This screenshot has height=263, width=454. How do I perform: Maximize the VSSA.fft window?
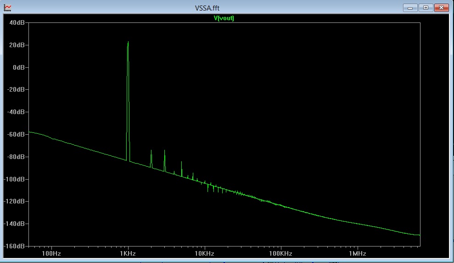pyautogui.click(x=426, y=8)
